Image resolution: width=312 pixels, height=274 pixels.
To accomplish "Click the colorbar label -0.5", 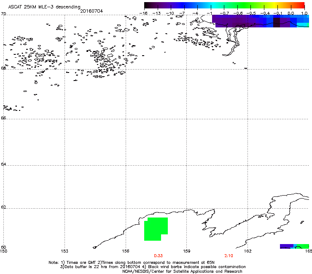I will pyautogui.click(x=251, y=13).
